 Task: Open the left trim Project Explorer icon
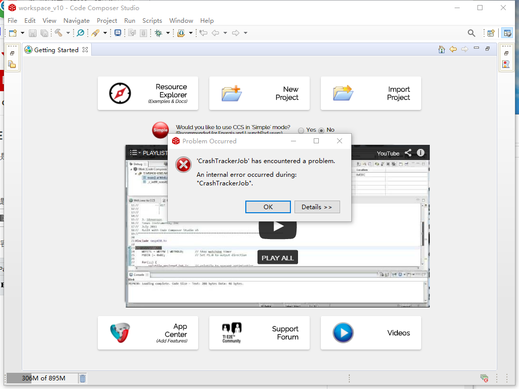coord(12,64)
